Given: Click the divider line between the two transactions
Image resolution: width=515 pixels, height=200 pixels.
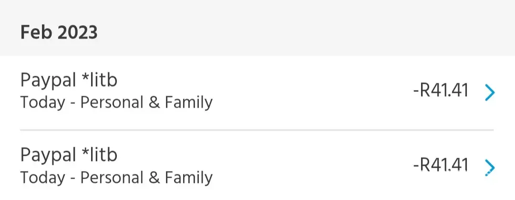Looking at the screenshot, I should (257, 130).
